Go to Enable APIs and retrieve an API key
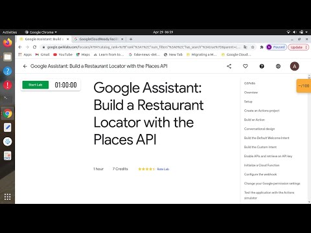The width and height of the screenshot is (311, 233). [268, 156]
